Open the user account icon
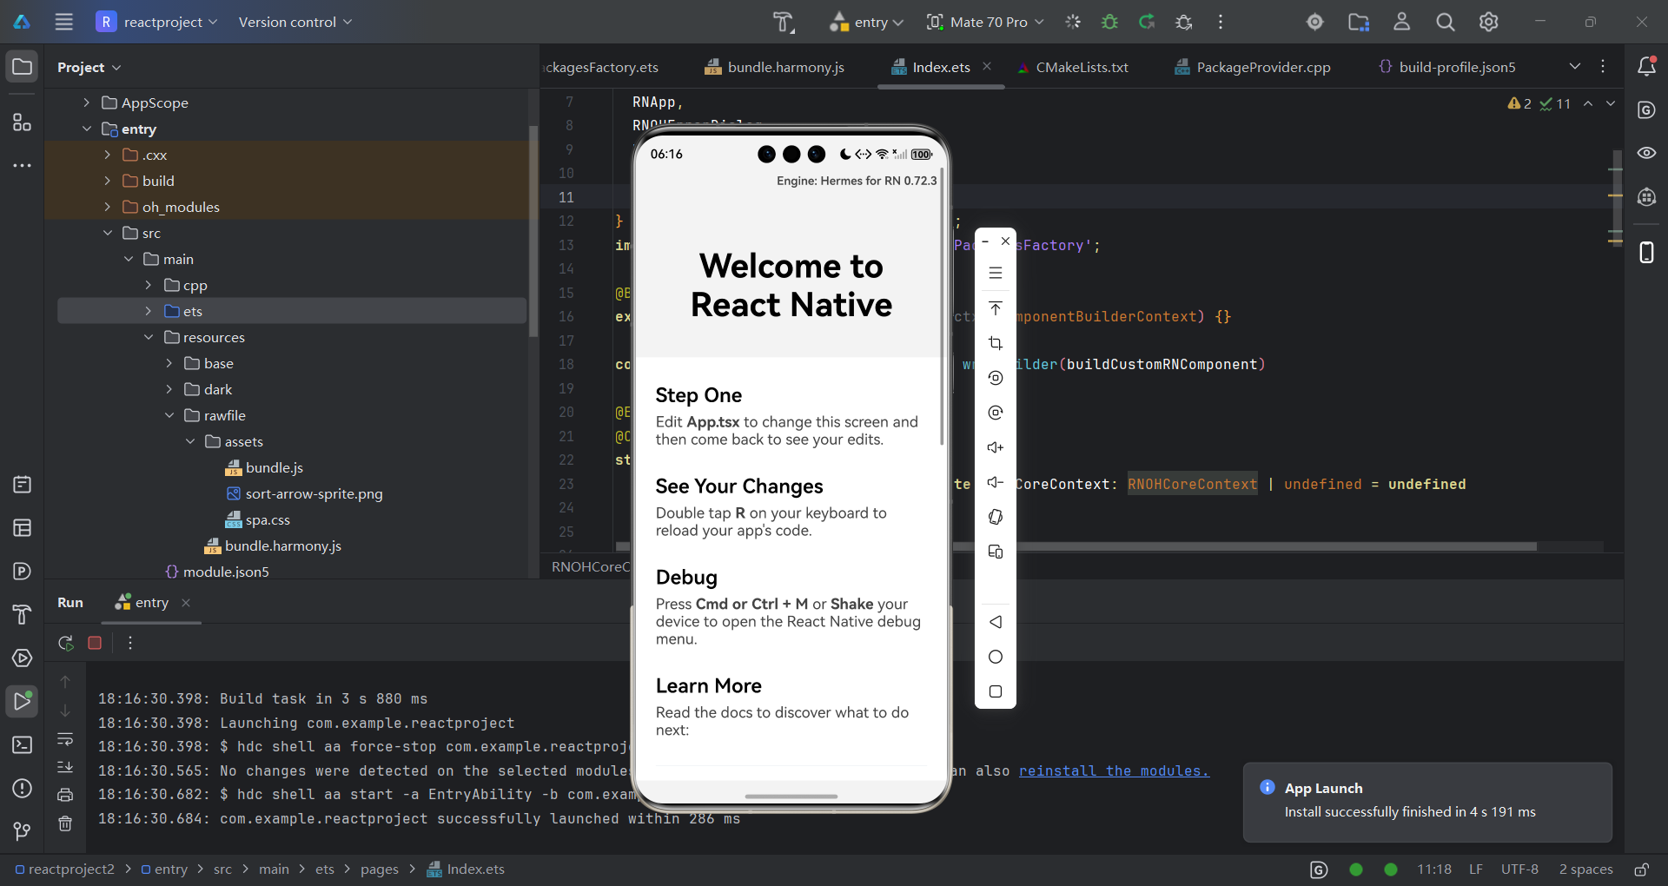Viewport: 1668px width, 886px height. tap(1401, 22)
